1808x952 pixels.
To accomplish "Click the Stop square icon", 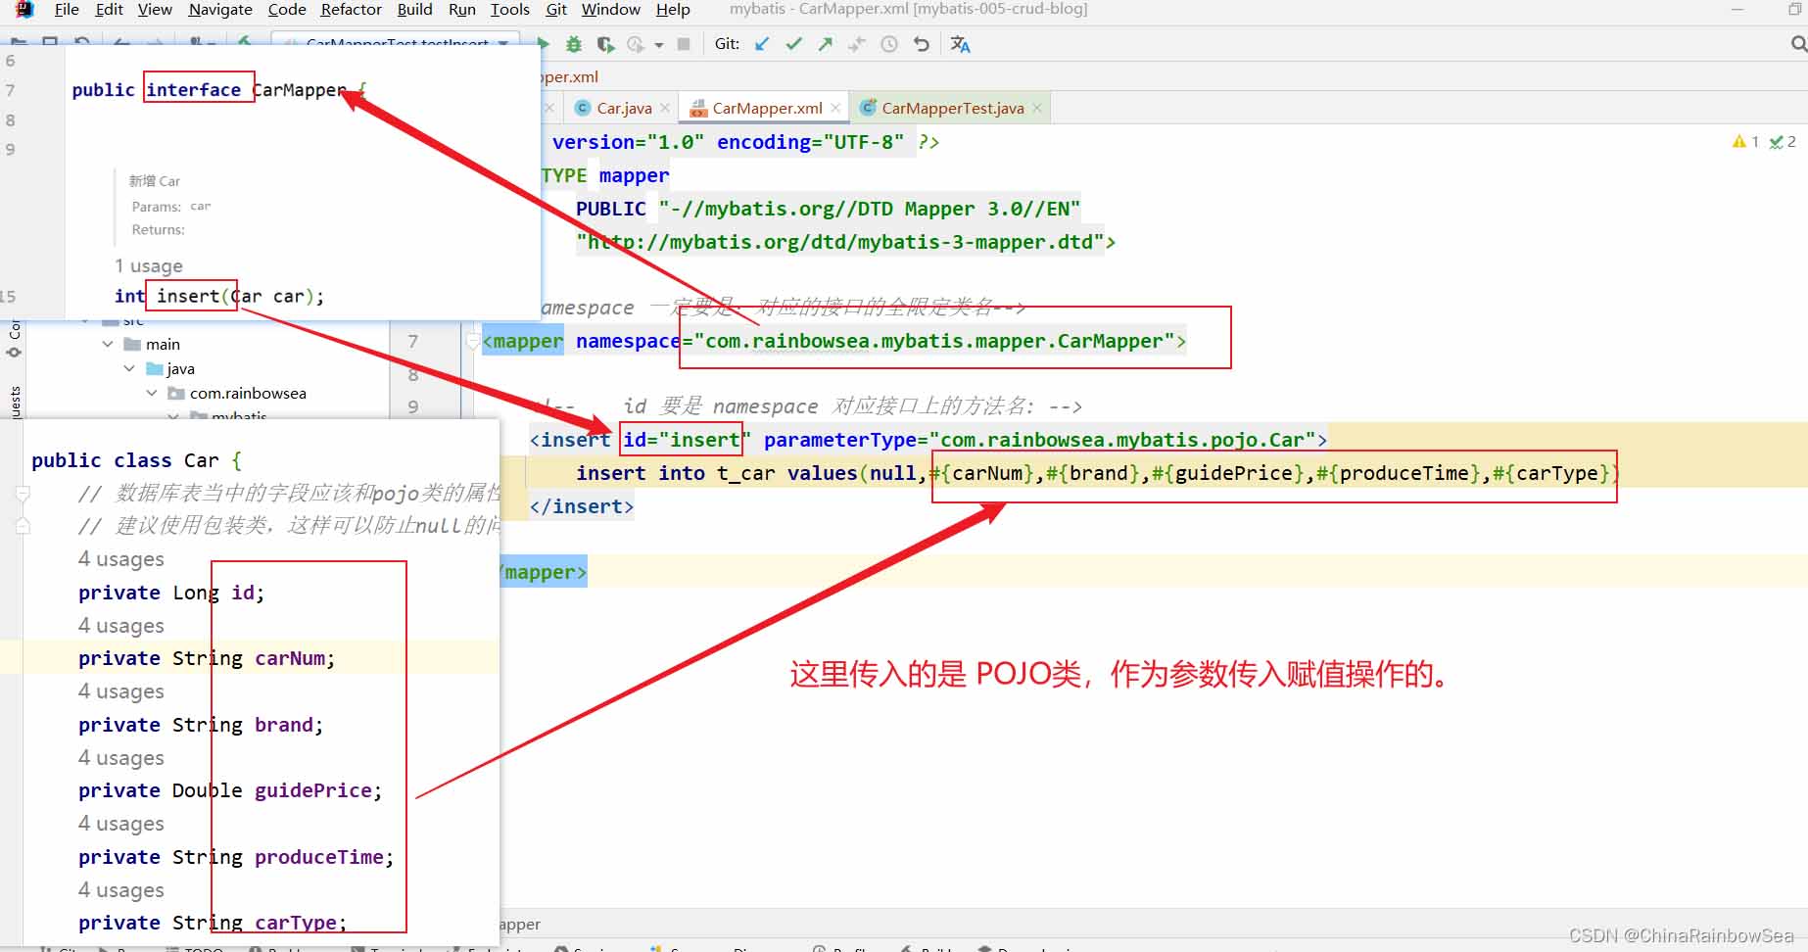I will (684, 44).
